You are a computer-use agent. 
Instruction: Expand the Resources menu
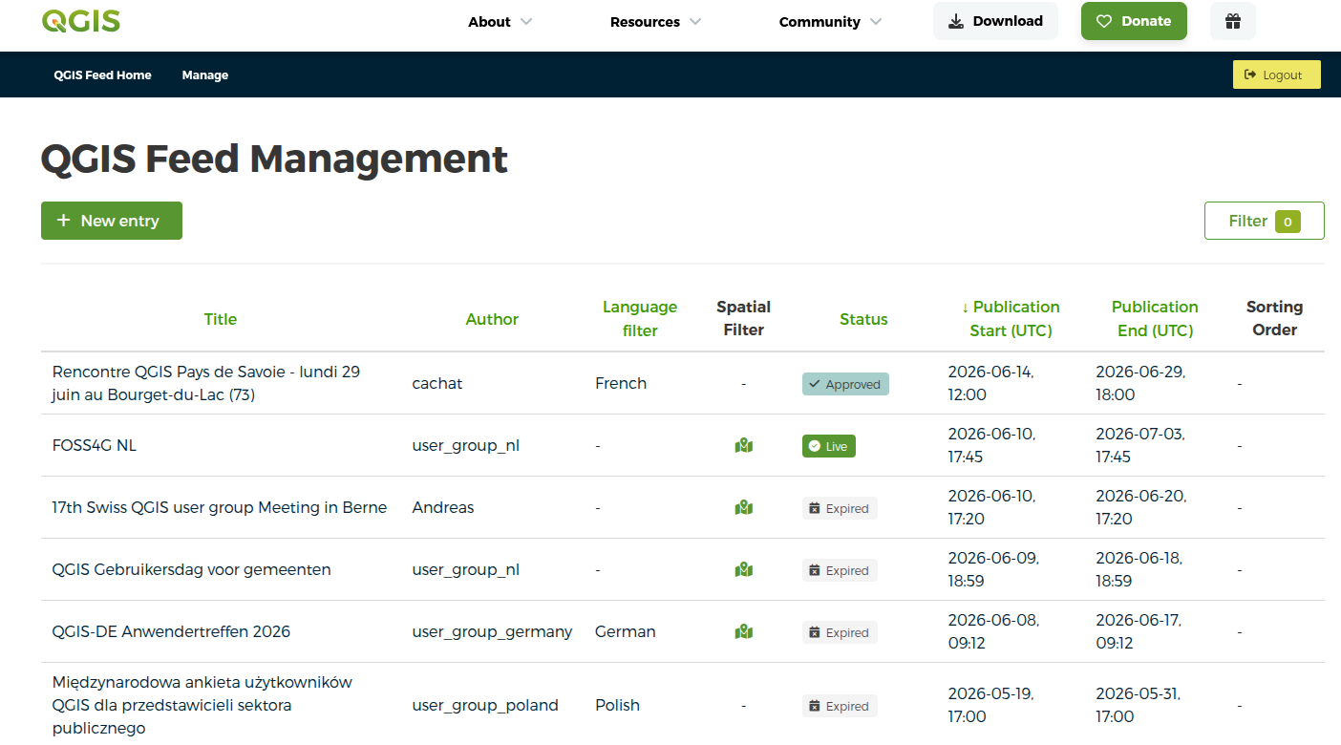[x=656, y=22]
